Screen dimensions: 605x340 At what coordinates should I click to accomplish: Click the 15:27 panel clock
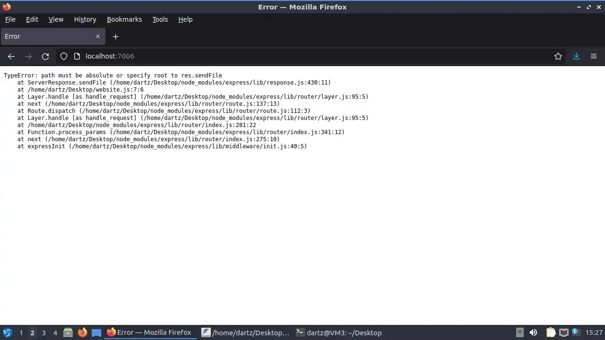pyautogui.click(x=594, y=332)
